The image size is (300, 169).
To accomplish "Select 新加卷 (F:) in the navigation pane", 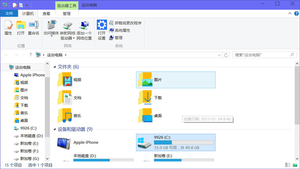I will tap(26, 151).
